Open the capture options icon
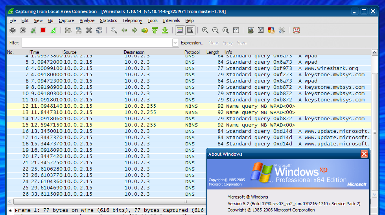385x215 pixels. coord(23,30)
